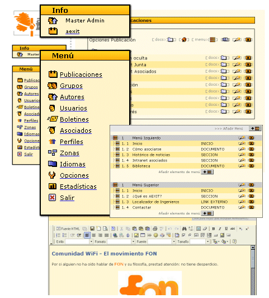Open the Estilo dropdown
269x298 pixels.
79,242
